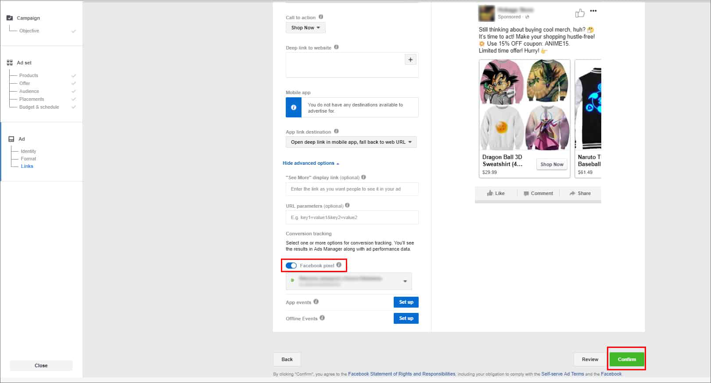711x383 pixels.
Task: Click the thumbs-up icon in ad preview header
Action: click(580, 13)
